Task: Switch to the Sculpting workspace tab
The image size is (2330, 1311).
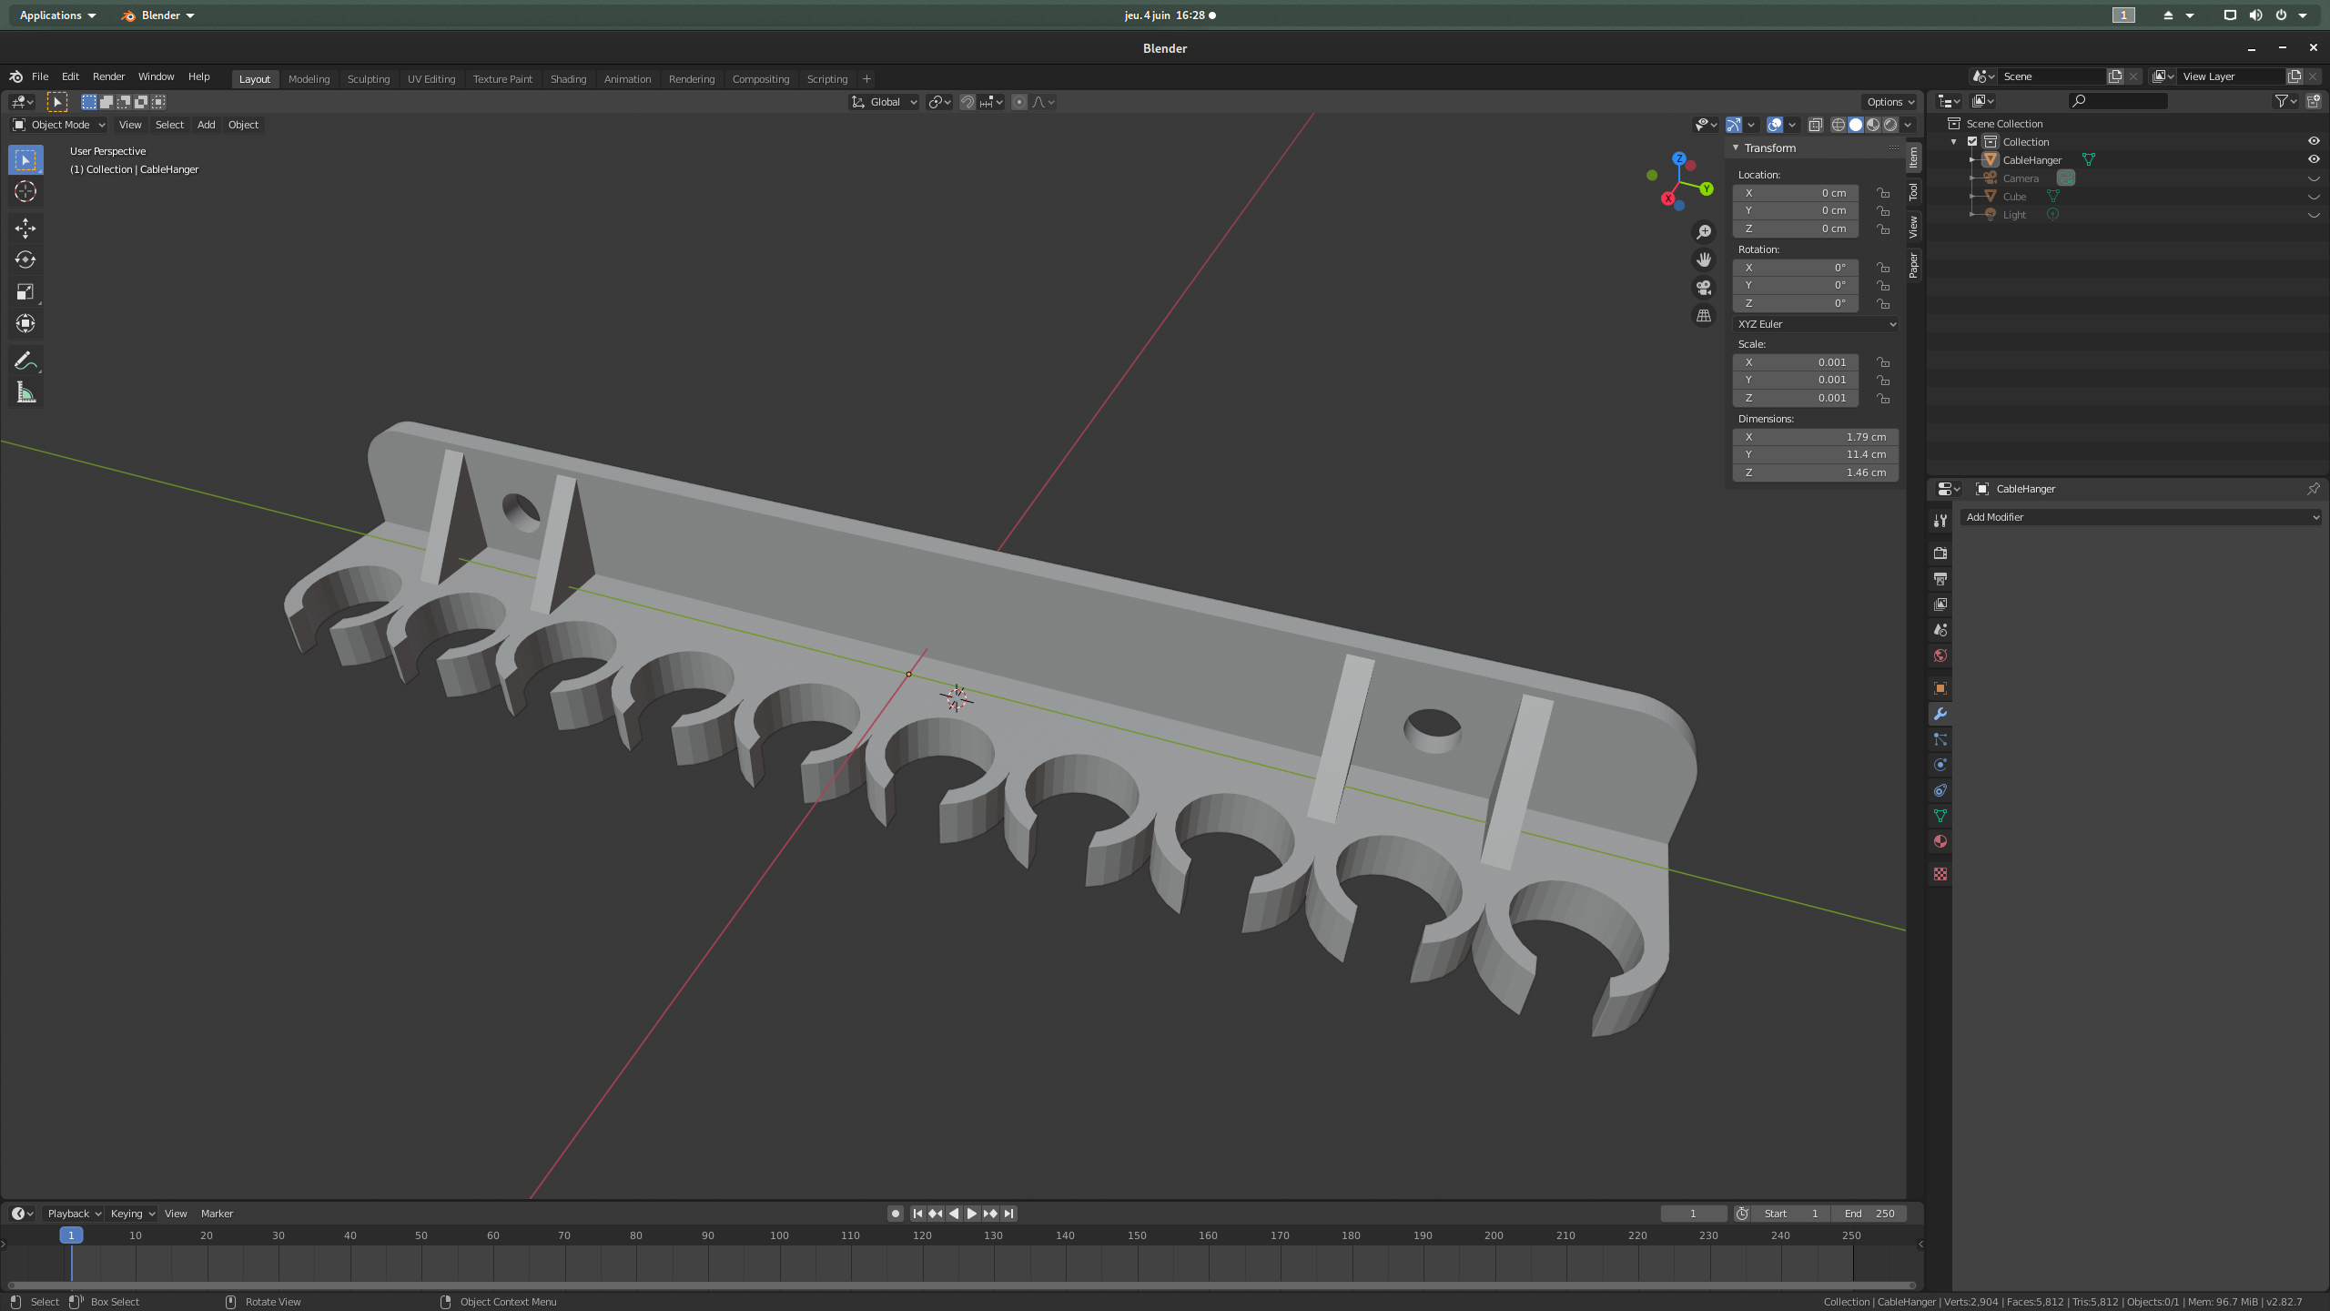Action: click(x=368, y=79)
